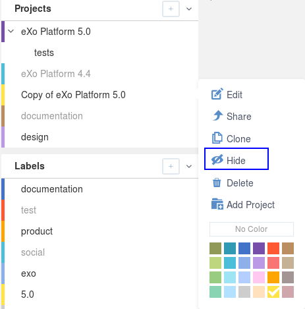Add a new label with plus button
The height and width of the screenshot is (309, 305).
click(x=171, y=166)
